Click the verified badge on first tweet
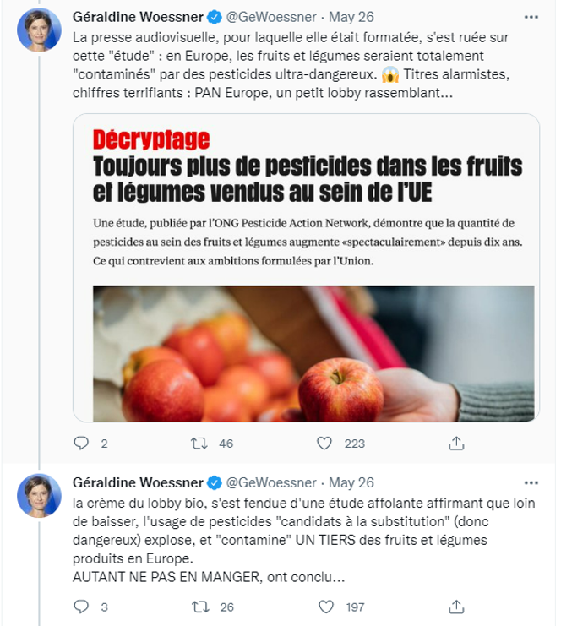 (x=215, y=17)
